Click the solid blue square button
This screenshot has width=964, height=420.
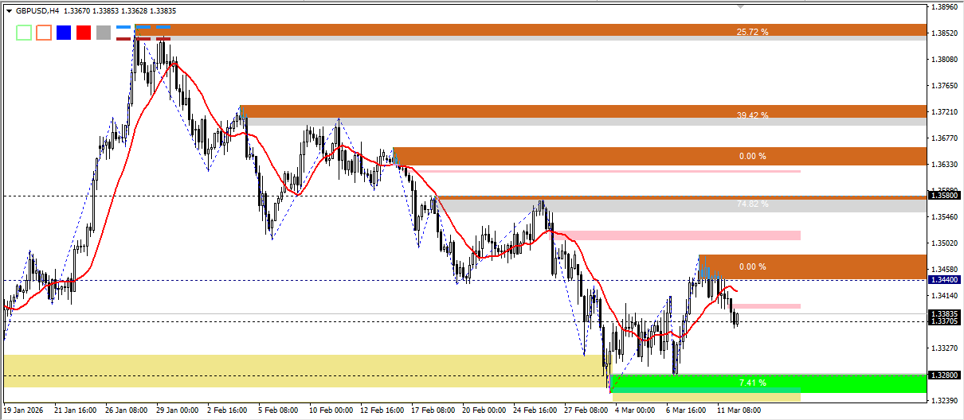coord(64,33)
